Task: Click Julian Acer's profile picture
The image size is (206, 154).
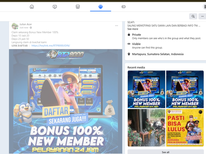Action: (x=15, y=26)
